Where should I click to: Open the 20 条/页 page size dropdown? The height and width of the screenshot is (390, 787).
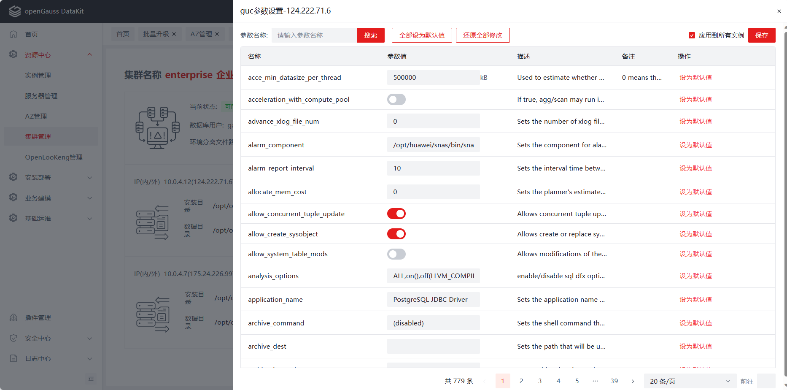tap(690, 381)
